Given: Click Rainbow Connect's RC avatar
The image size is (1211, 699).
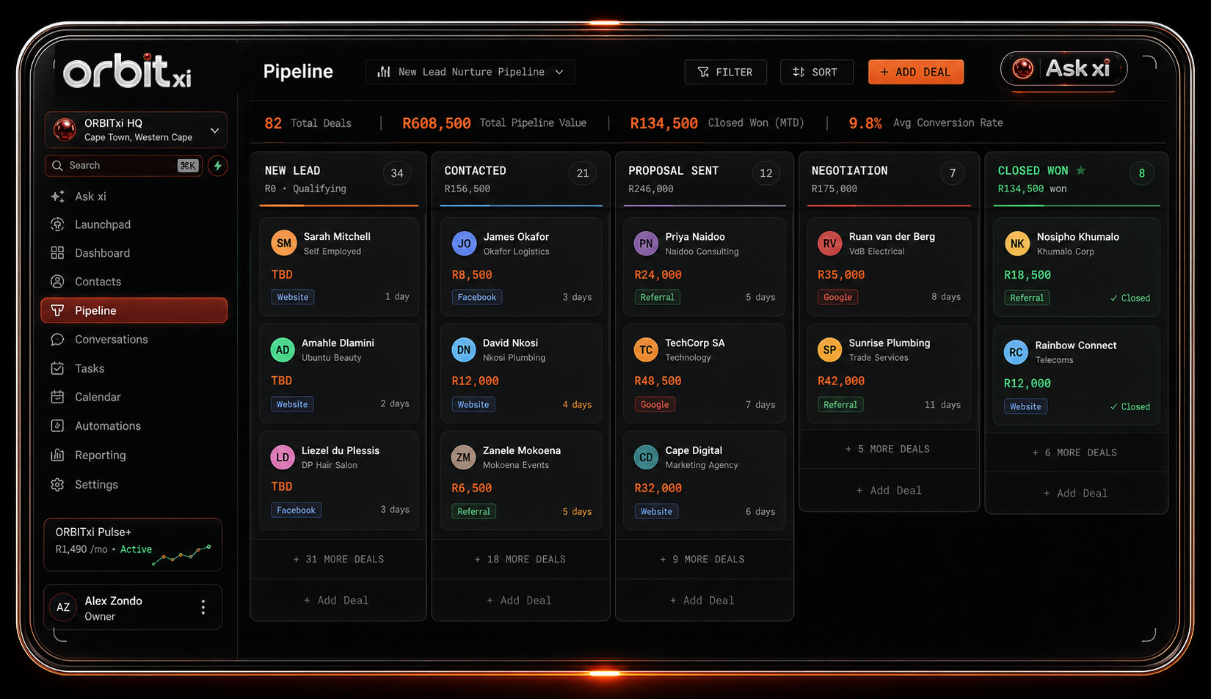Looking at the screenshot, I should (x=1016, y=352).
